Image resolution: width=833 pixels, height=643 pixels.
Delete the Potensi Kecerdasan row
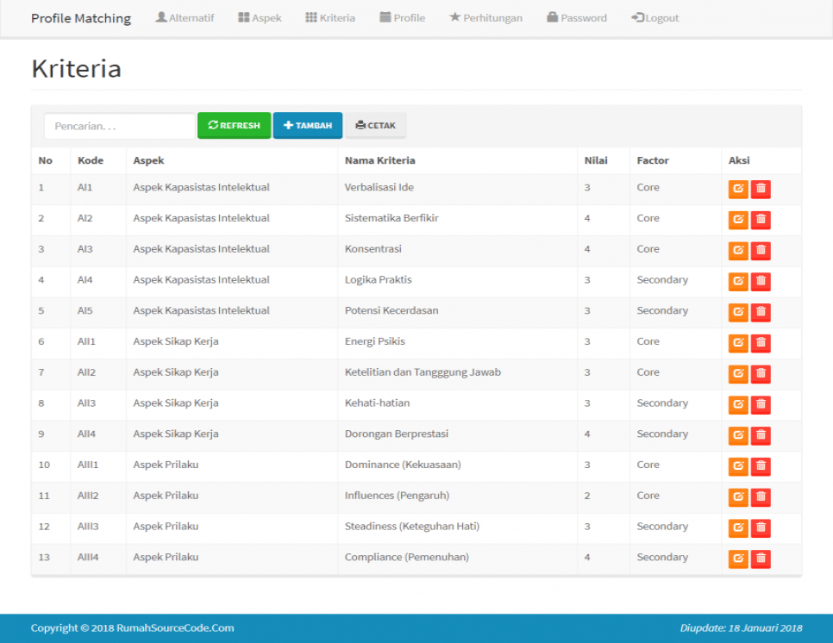coord(761,312)
